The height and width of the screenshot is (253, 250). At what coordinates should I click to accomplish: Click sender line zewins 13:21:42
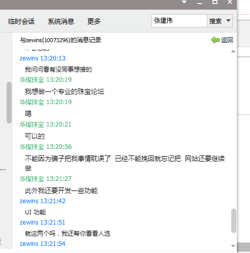coord(43,201)
